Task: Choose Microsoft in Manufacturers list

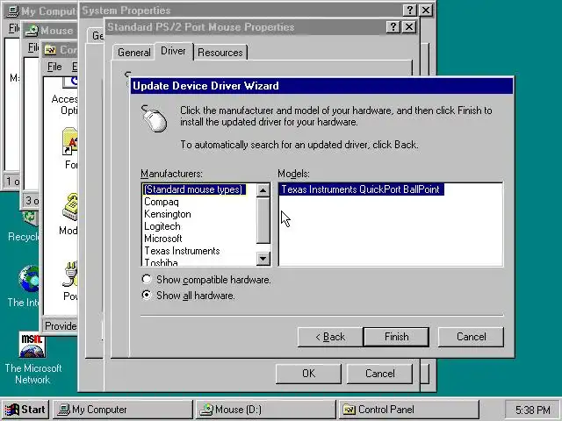Action: coord(163,239)
